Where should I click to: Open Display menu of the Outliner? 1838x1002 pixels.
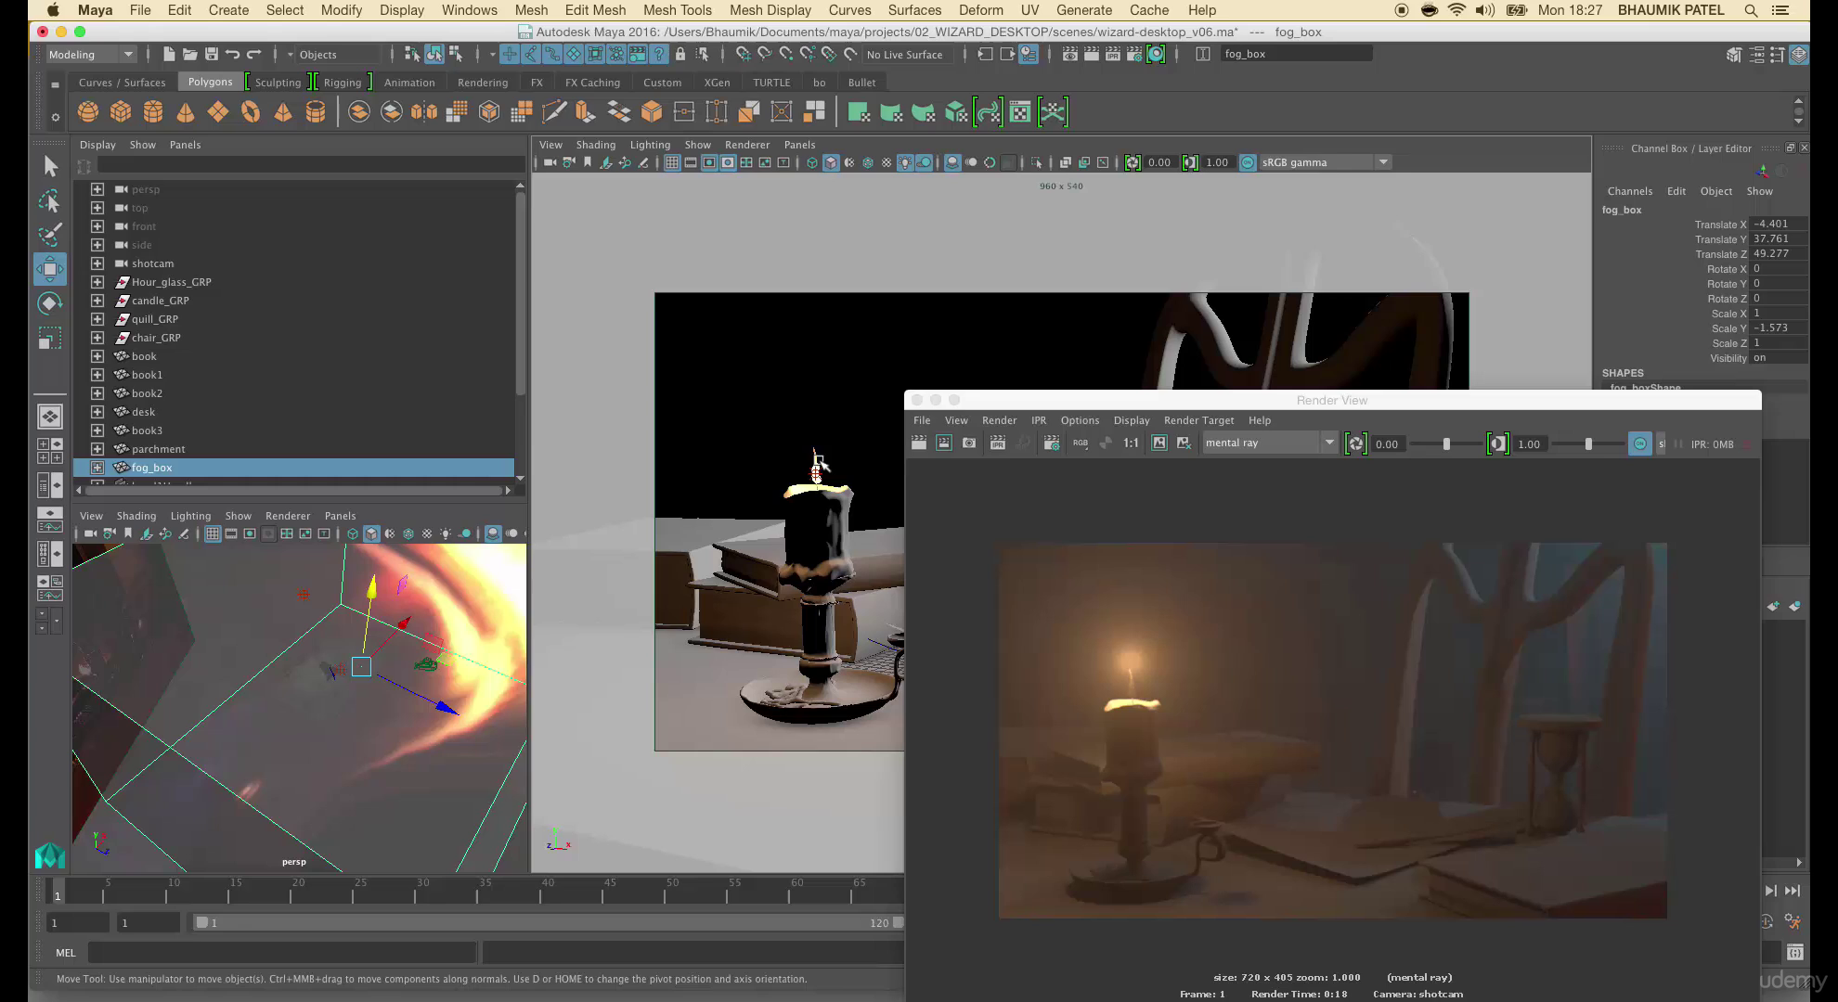(x=97, y=145)
